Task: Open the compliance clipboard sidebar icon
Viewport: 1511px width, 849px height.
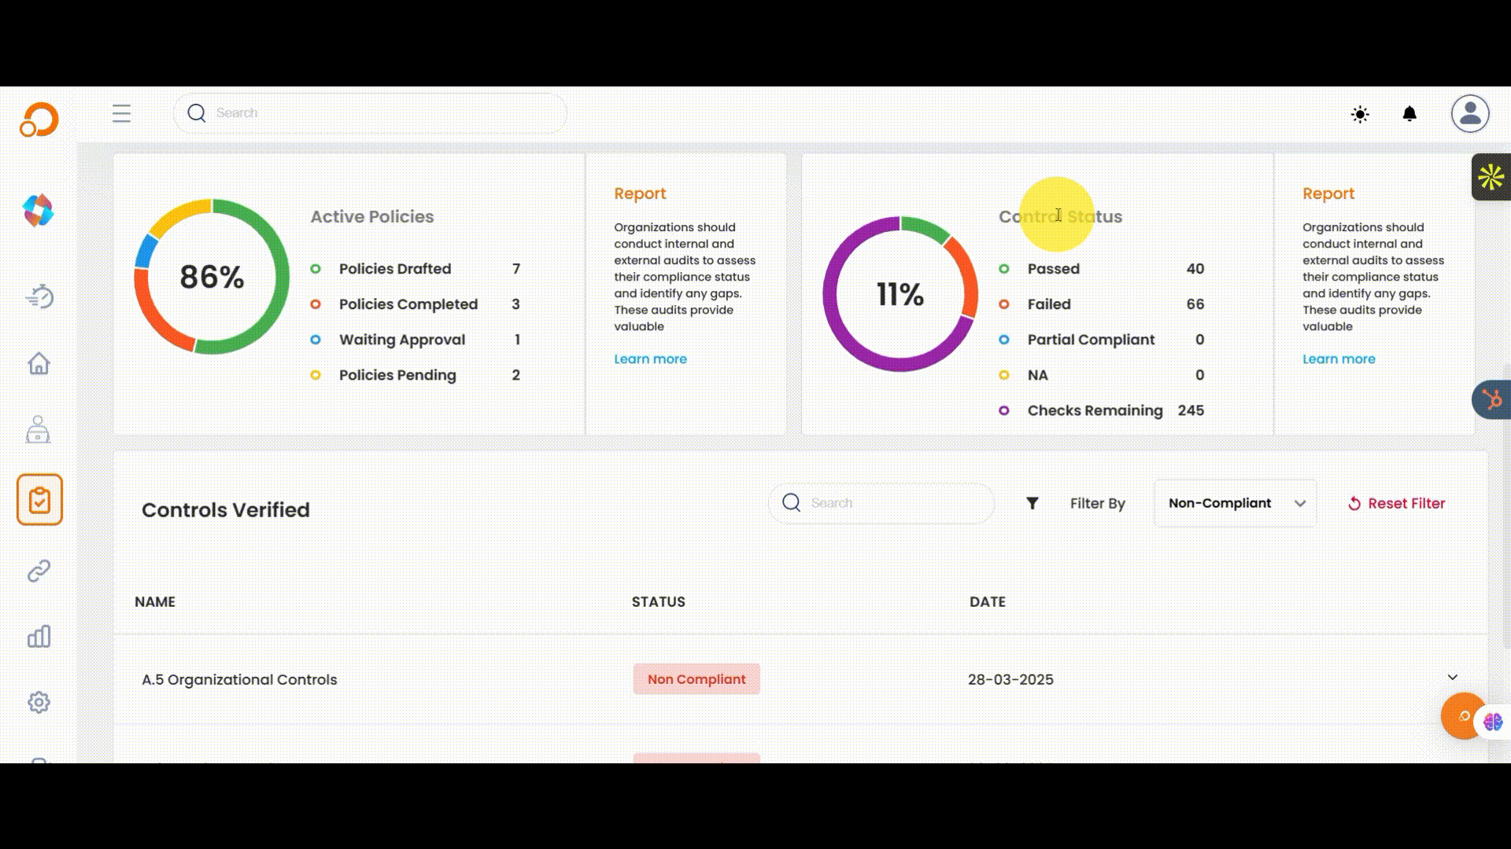Action: (39, 500)
